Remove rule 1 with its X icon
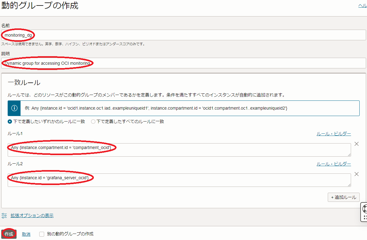Screen dimensions: 367x240 [x=356, y=144]
